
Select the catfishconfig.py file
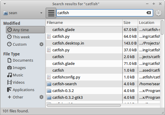click(x=103, y=77)
